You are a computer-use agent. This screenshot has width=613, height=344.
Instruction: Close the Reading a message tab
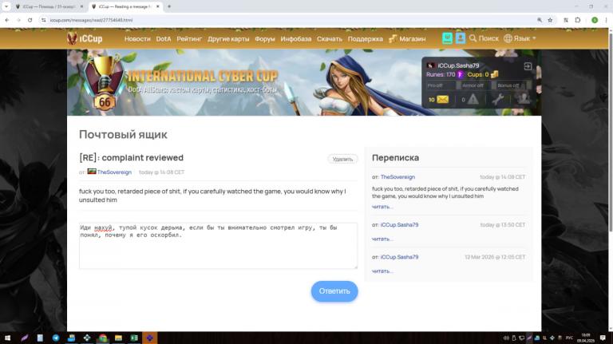click(158, 6)
